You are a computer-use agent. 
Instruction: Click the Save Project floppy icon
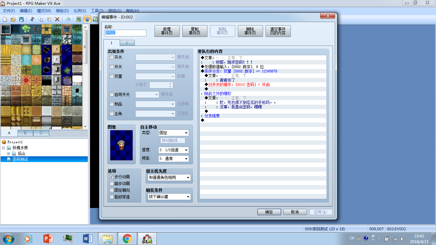click(x=21, y=19)
